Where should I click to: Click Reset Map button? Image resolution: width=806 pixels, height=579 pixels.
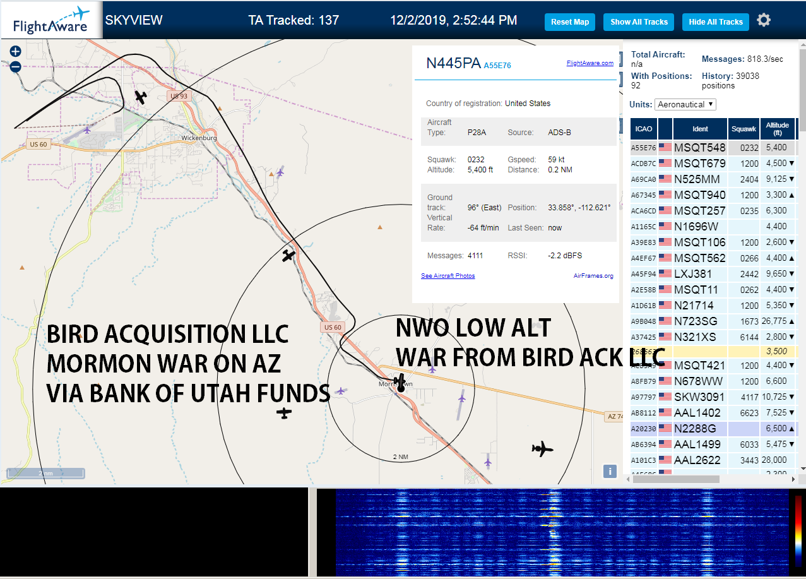pyautogui.click(x=570, y=22)
